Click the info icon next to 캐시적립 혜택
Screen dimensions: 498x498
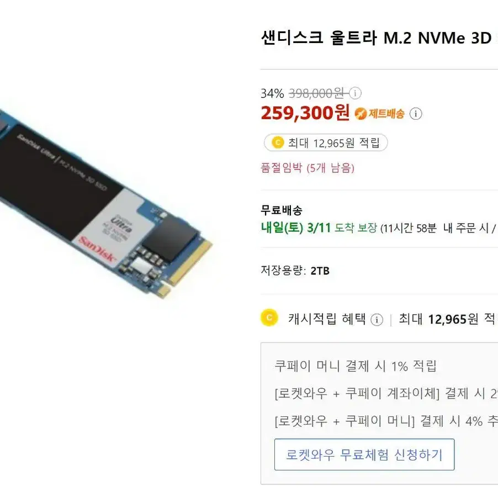pyautogui.click(x=377, y=320)
